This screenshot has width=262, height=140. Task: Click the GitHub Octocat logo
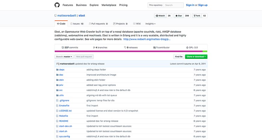(x=57, y=5)
